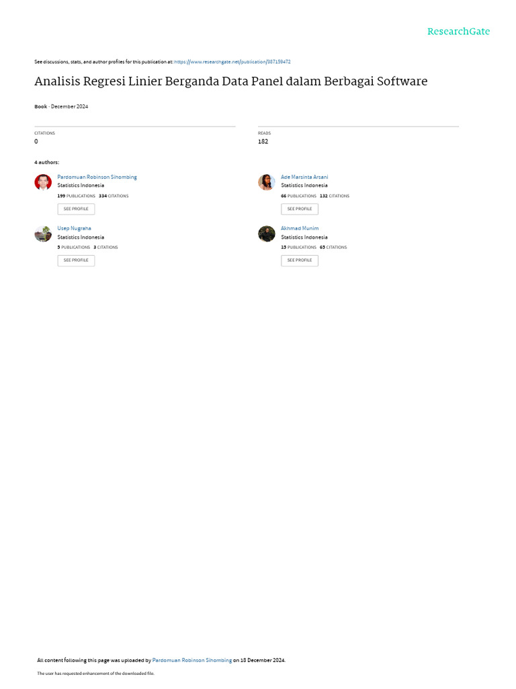Click the Reads count 182
Viewport: 516px width, 689px height.
pos(263,141)
